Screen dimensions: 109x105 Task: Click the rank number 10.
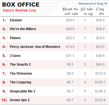(x=4, y=100)
